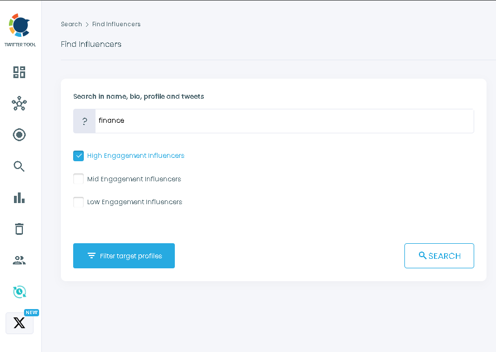
Task: Open Search breadcrumb link
Action: (71, 24)
